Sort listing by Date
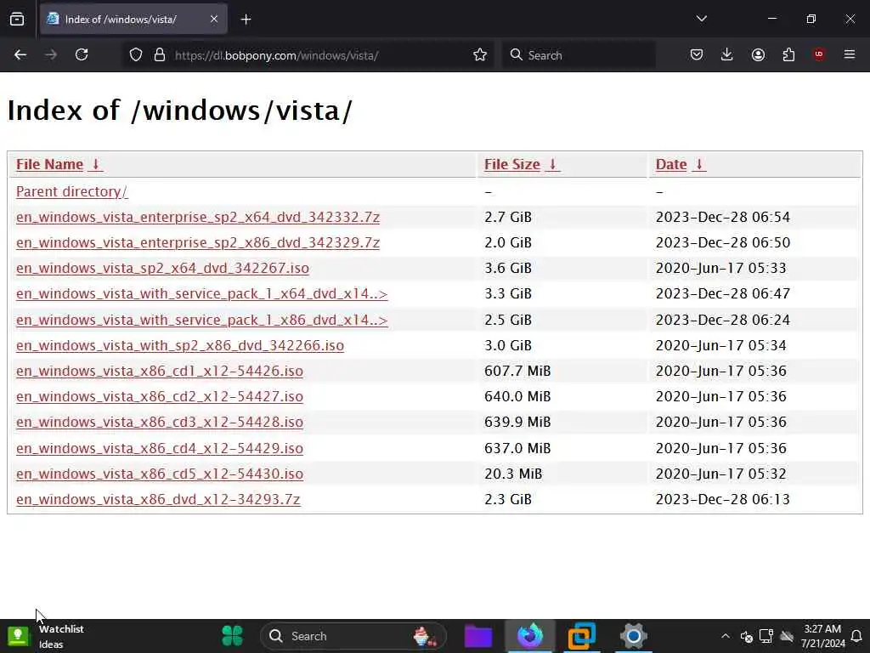Viewport: 870px width, 653px height. 671,164
